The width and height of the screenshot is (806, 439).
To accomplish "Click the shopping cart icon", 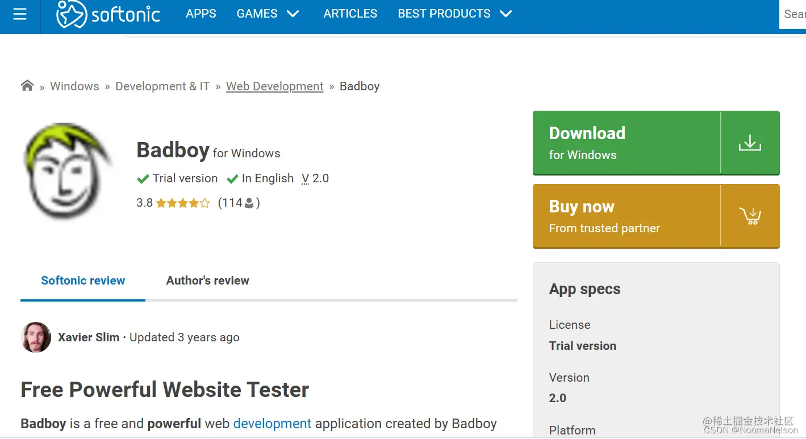I will (750, 216).
